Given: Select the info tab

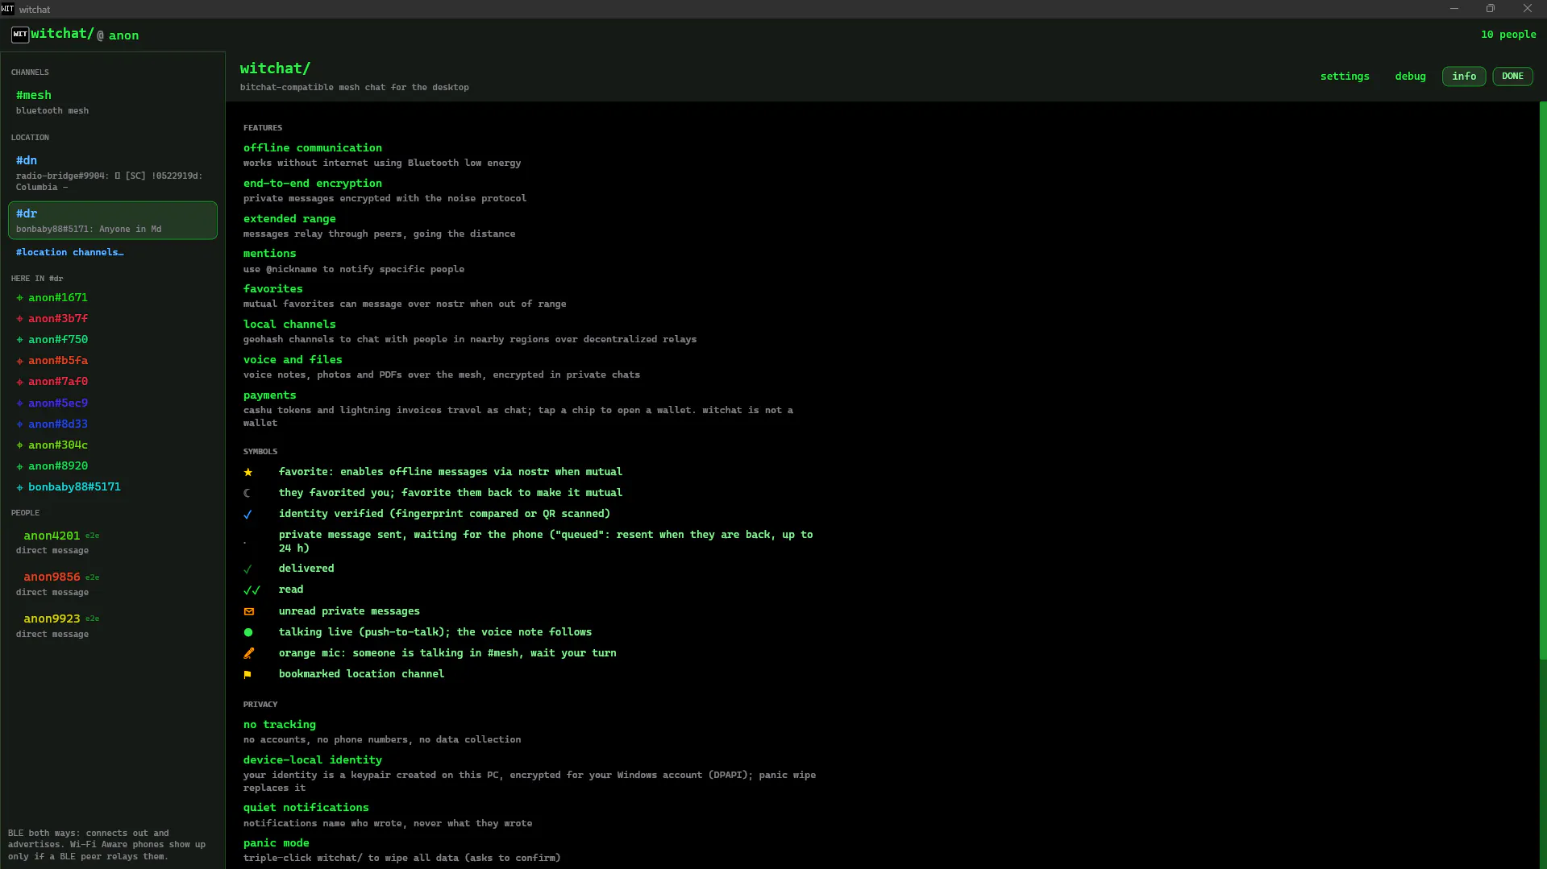Looking at the screenshot, I should (x=1464, y=77).
